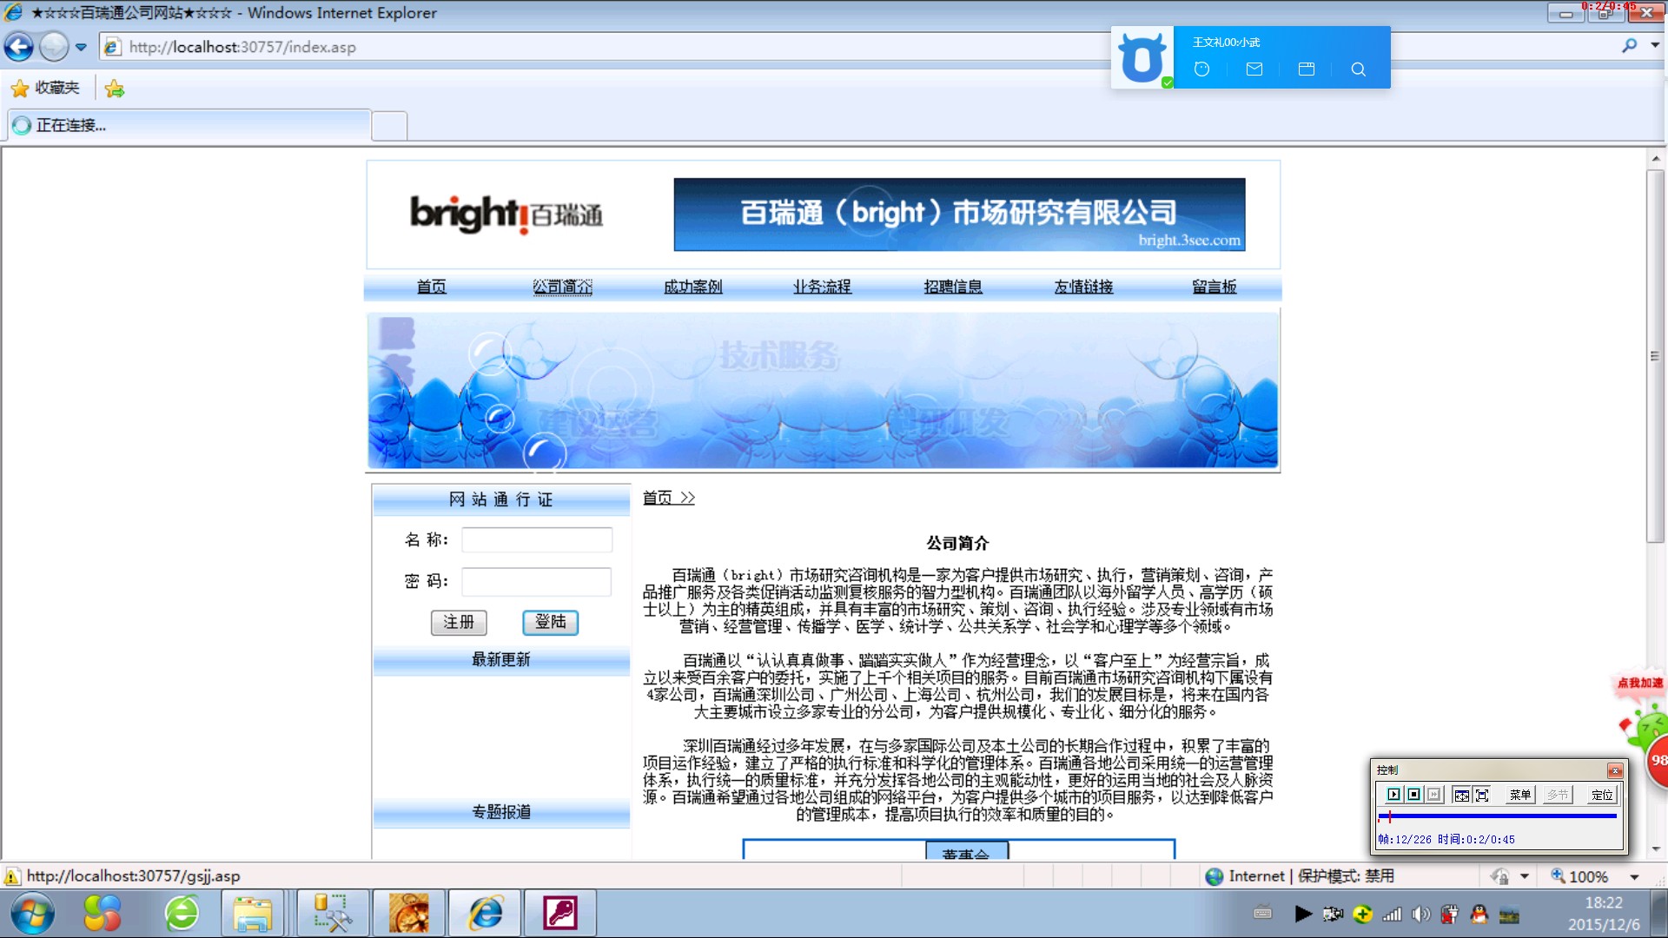Viewport: 1668px width, 938px height.
Task: Click the window panel icon in widget
Action: pos(1306,69)
